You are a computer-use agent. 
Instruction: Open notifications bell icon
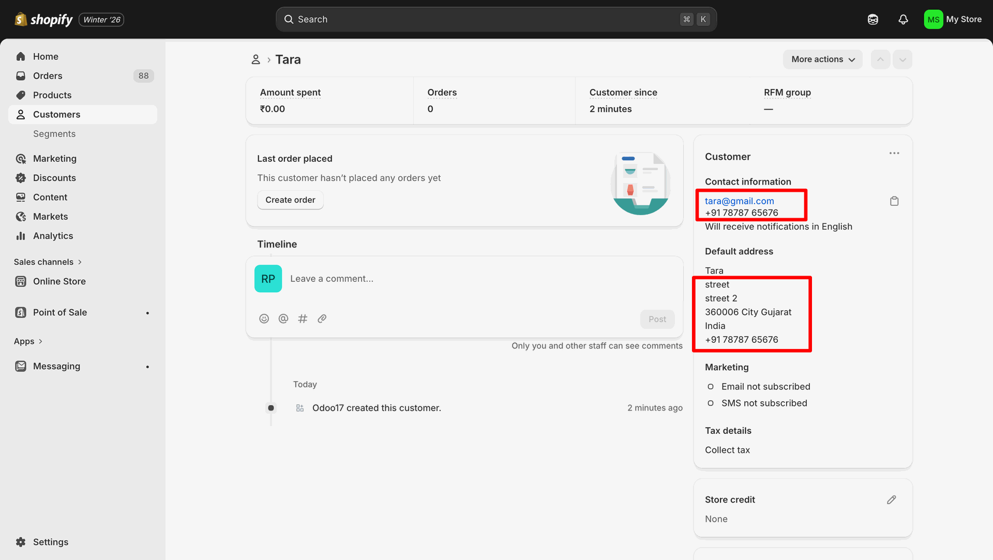[903, 19]
